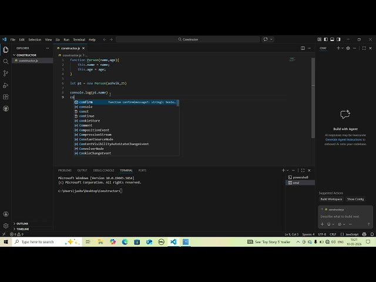This screenshot has height=282, width=376.
Task: Click the Constructor command center search box
Action: point(188,39)
